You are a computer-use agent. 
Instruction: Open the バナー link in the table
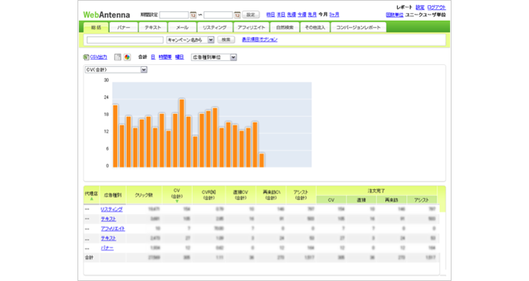click(x=107, y=248)
